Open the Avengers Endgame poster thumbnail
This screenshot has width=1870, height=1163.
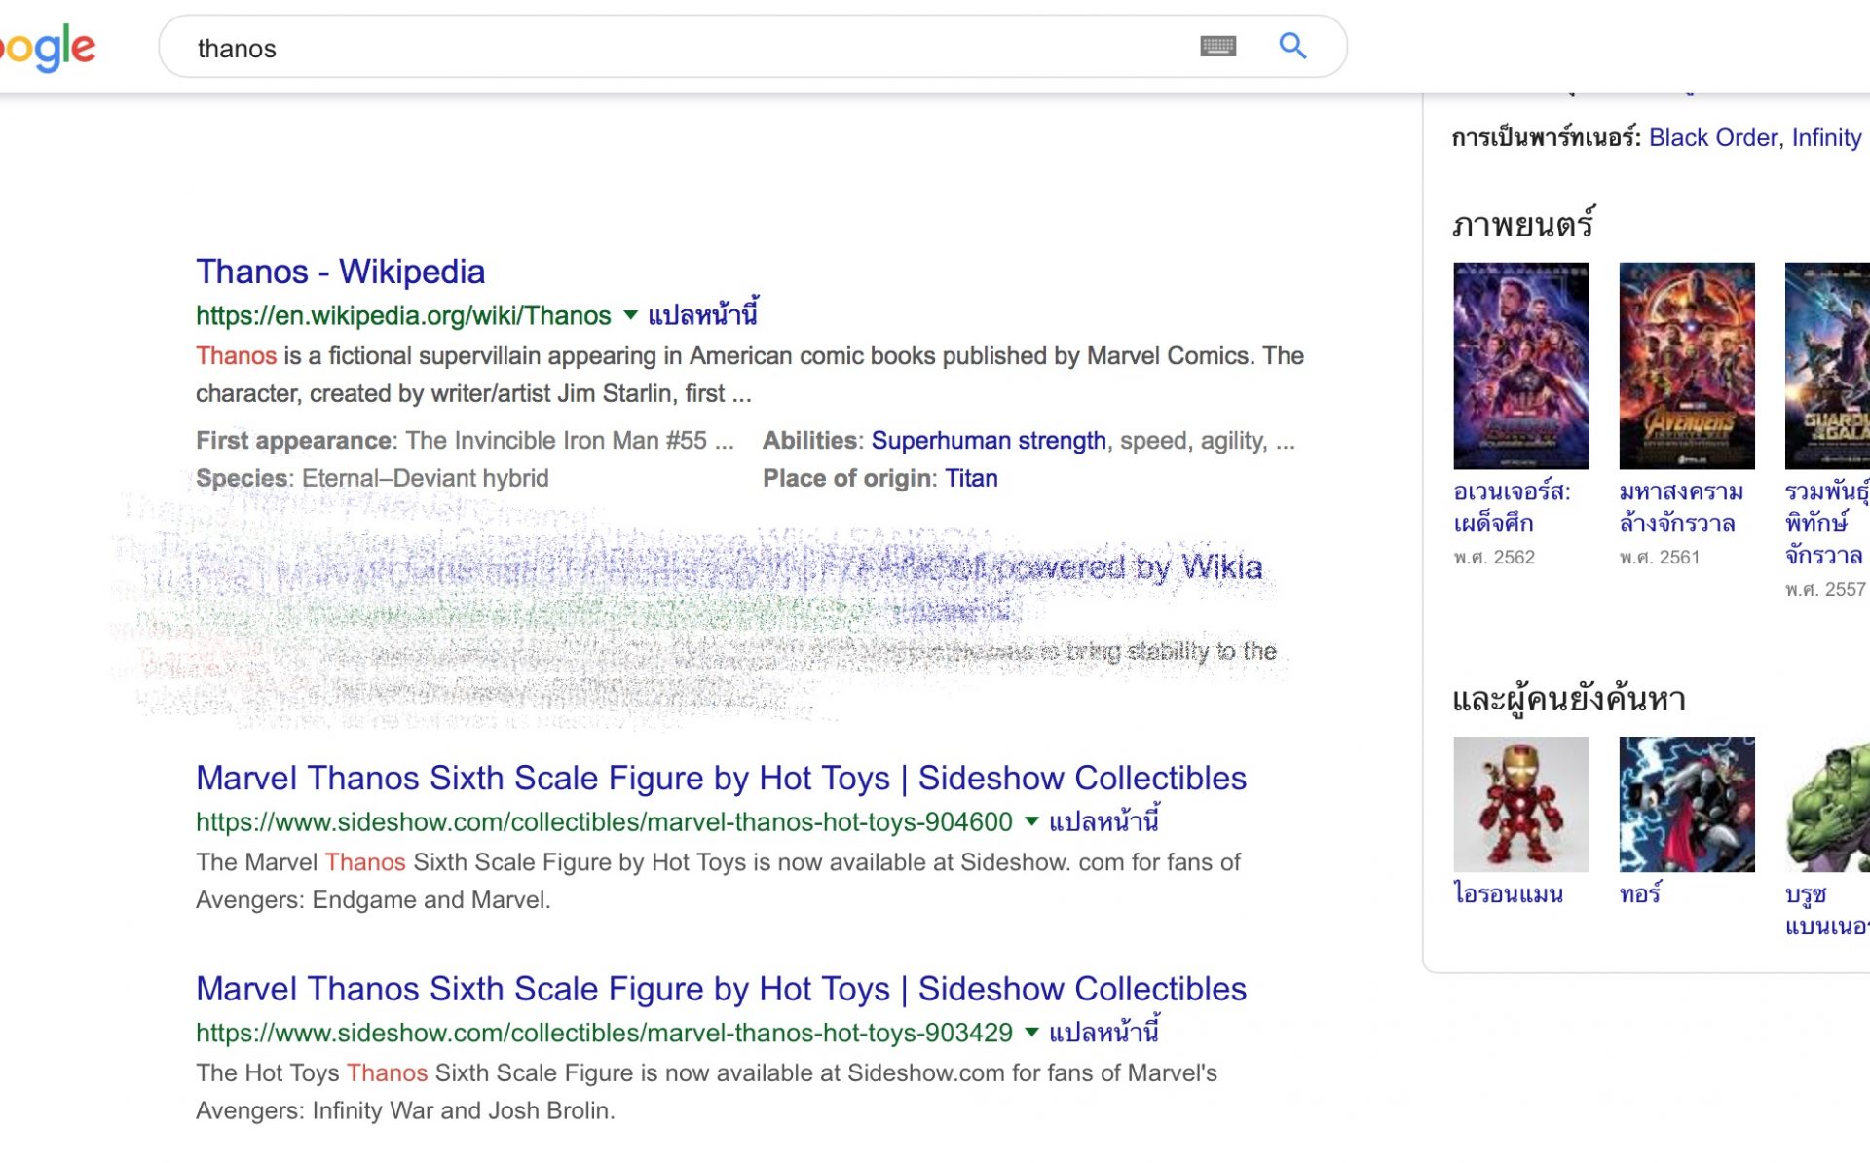1520,365
